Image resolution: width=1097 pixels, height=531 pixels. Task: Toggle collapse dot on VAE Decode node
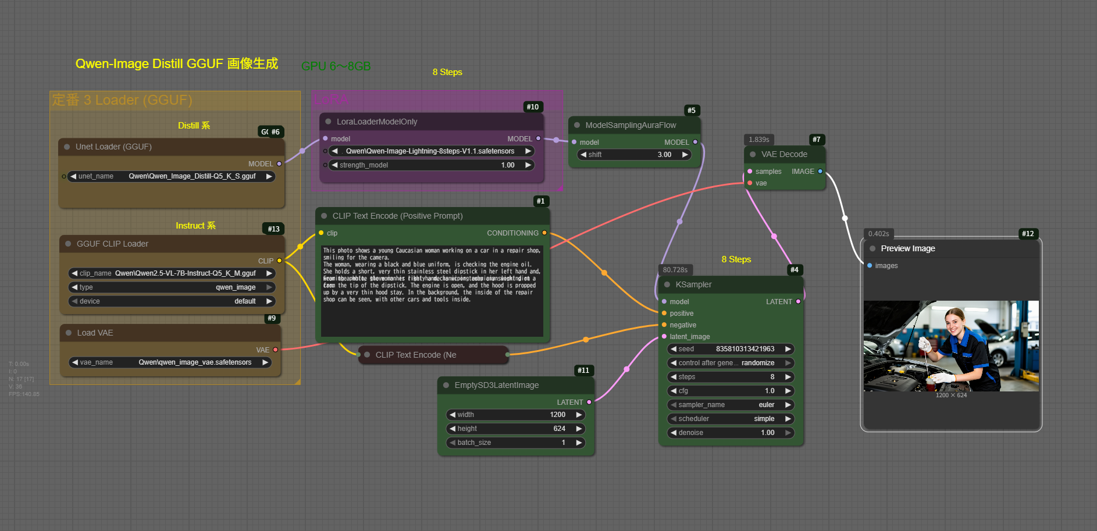(x=753, y=155)
